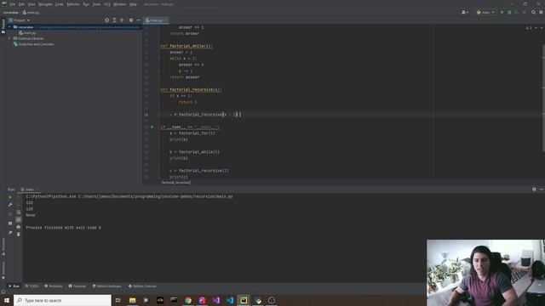The image size is (545, 306).
Task: Open the Code menu
Action: pyautogui.click(x=60, y=4)
